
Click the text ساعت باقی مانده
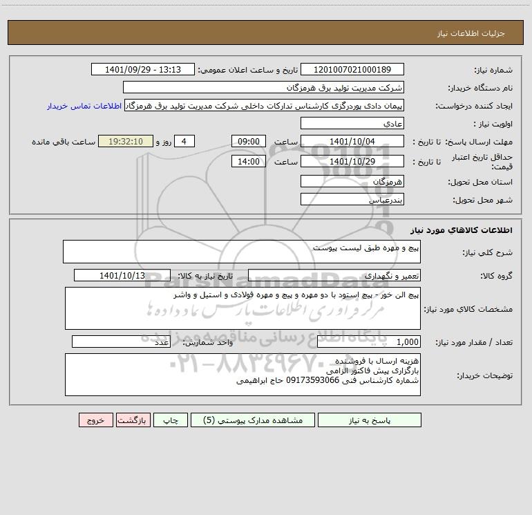(64, 142)
